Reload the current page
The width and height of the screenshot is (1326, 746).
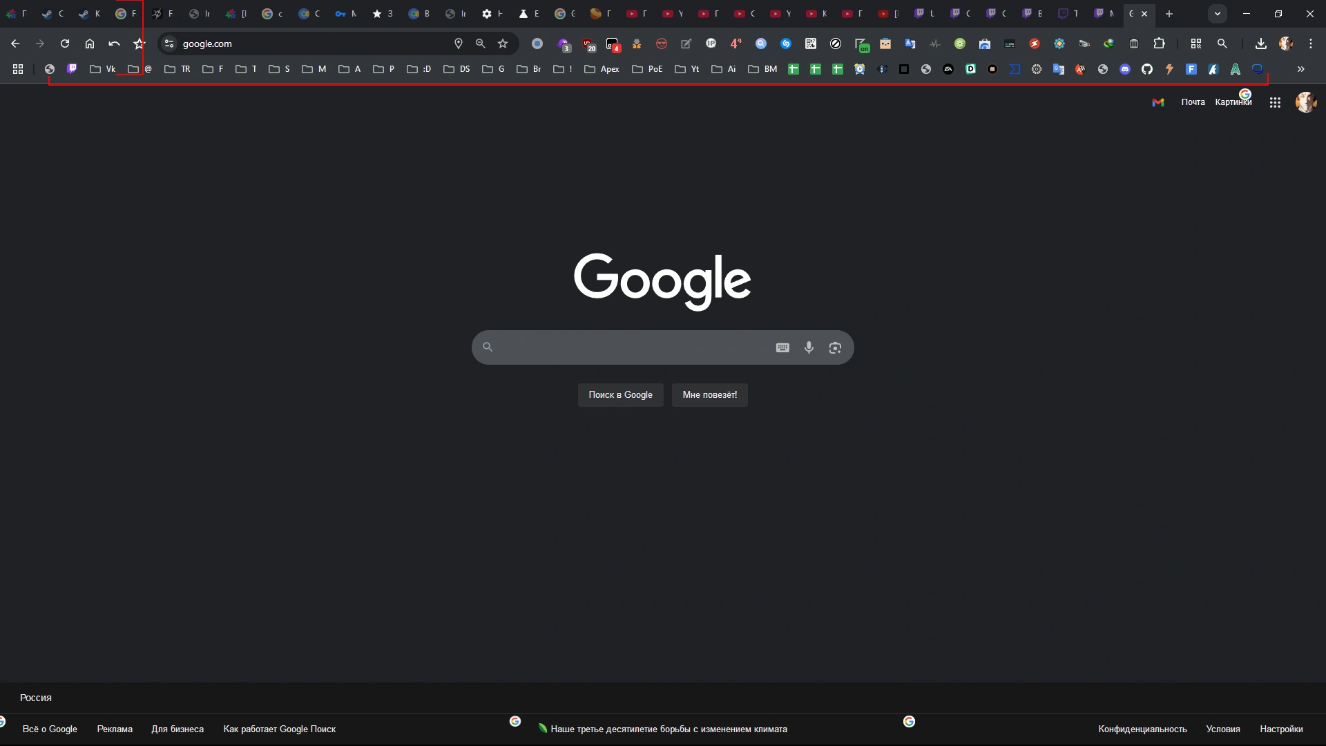(65, 44)
